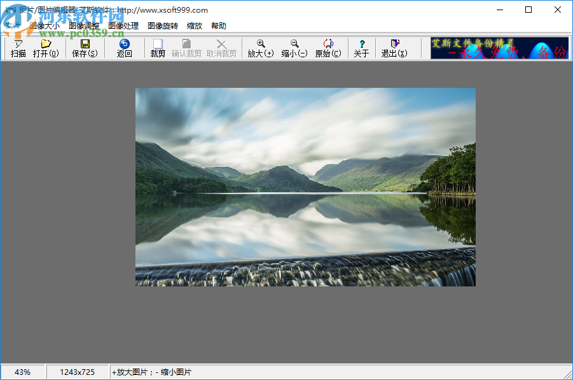Zoom in using 放大(+) icon
573x380 pixels.
(260, 48)
